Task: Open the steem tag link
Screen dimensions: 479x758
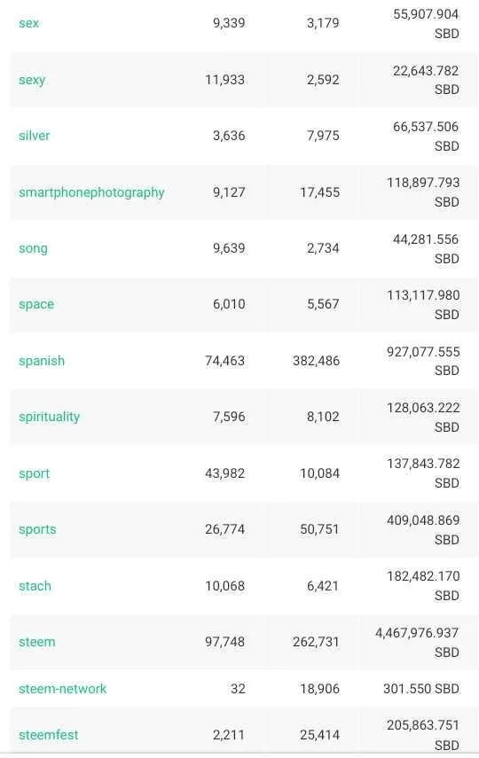Action: pyautogui.click(x=36, y=642)
